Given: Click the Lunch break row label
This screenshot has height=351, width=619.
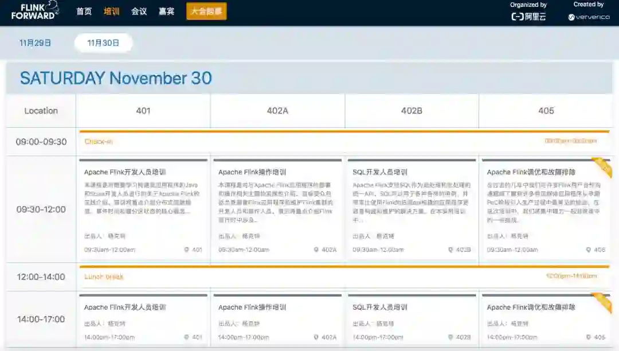Looking at the screenshot, I should click(x=104, y=276).
